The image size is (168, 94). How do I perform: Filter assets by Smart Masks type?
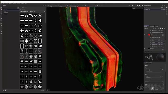25,11
